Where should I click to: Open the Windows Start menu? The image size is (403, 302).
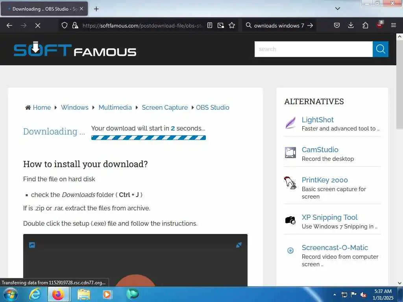pos(11,294)
